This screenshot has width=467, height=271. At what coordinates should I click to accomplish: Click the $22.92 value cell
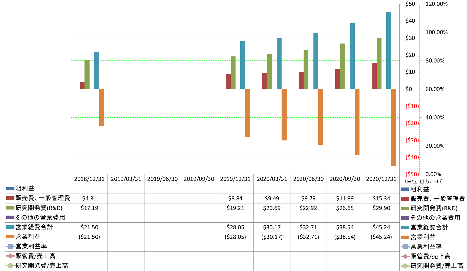(x=308, y=208)
